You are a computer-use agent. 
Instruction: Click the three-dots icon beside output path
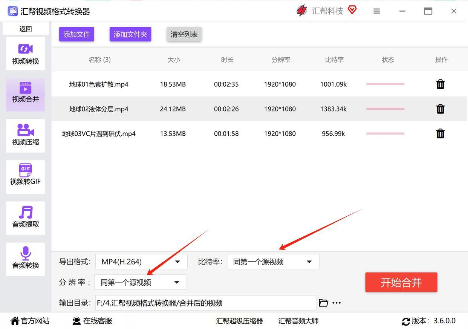336,303
